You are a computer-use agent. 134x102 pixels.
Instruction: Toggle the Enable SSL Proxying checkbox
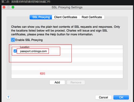(13, 40)
